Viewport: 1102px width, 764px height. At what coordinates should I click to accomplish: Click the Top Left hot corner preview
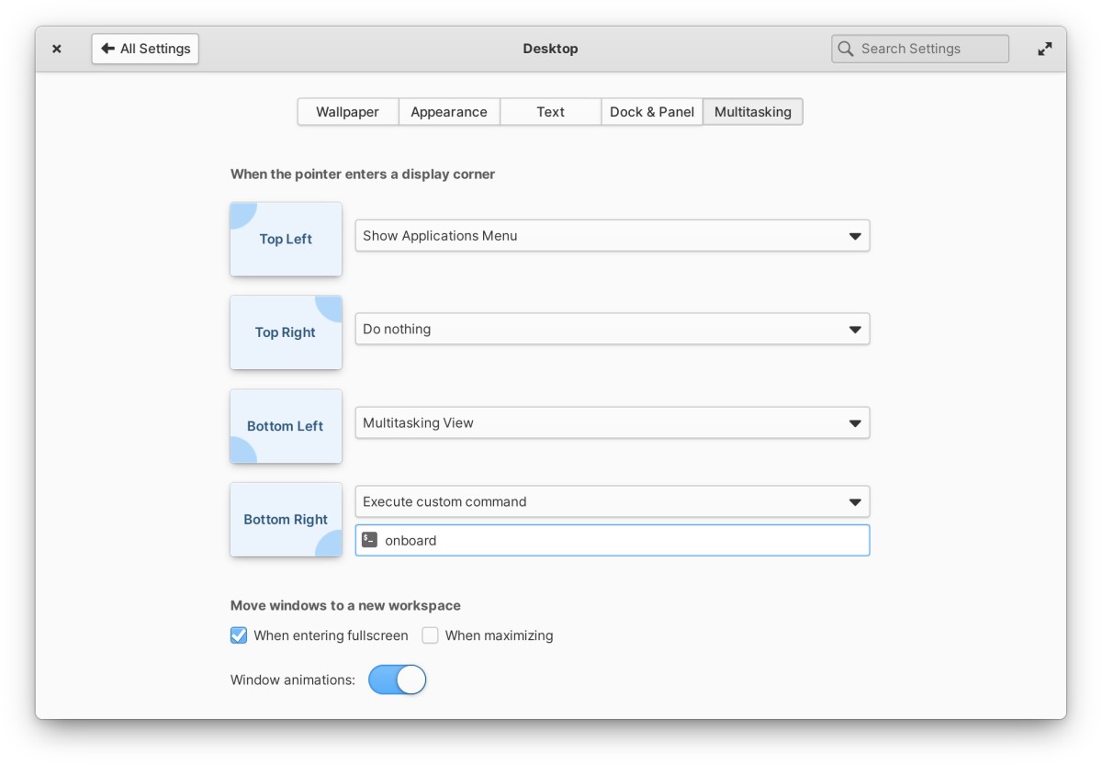pos(286,239)
